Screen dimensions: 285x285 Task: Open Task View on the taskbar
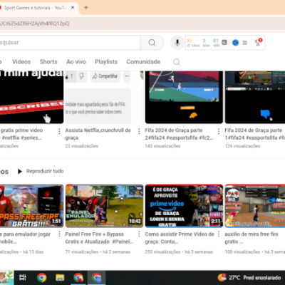pyautogui.click(x=23, y=277)
